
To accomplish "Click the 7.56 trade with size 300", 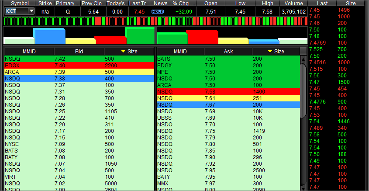I will (x=337, y=76).
